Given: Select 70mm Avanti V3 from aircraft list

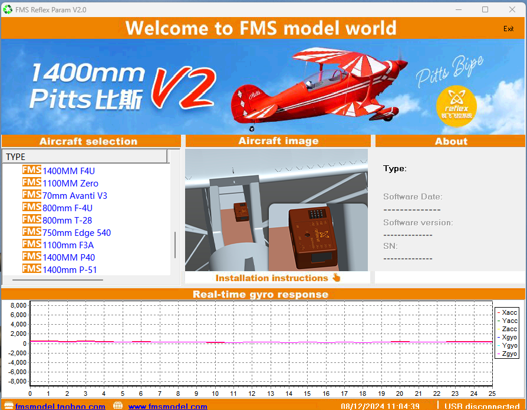Looking at the screenshot, I should click(74, 195).
